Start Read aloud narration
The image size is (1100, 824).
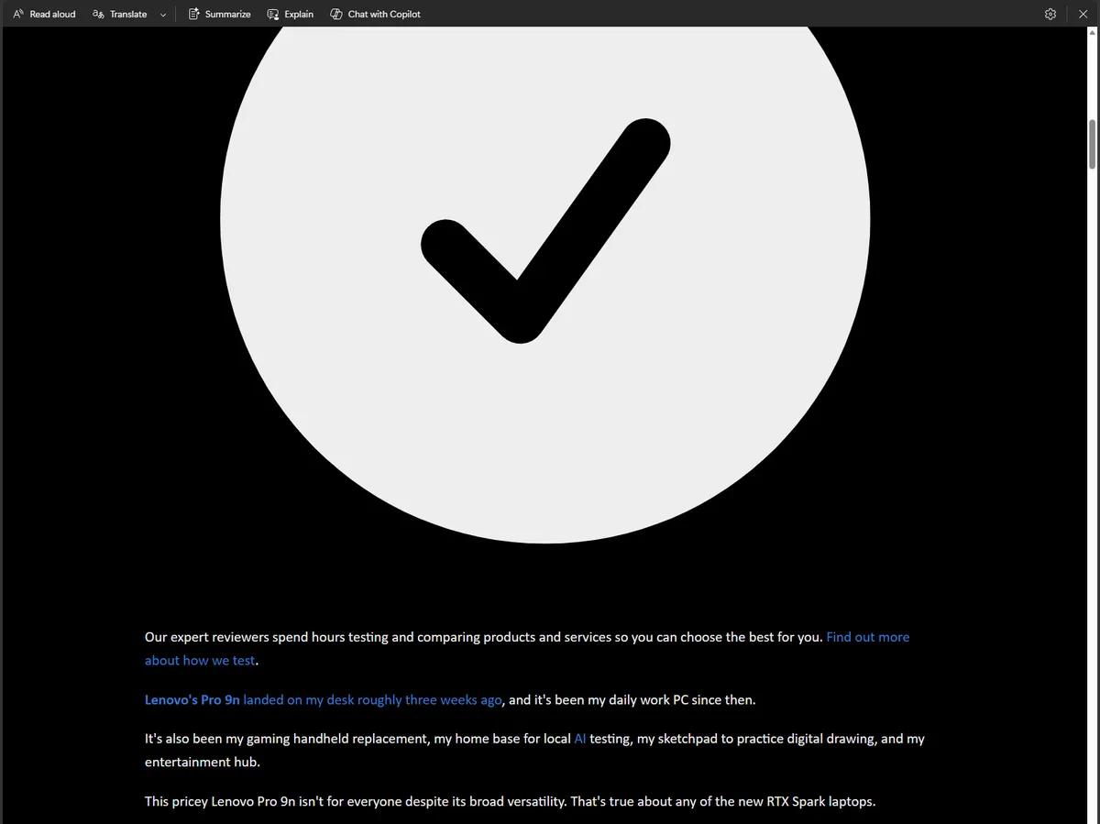click(x=44, y=14)
